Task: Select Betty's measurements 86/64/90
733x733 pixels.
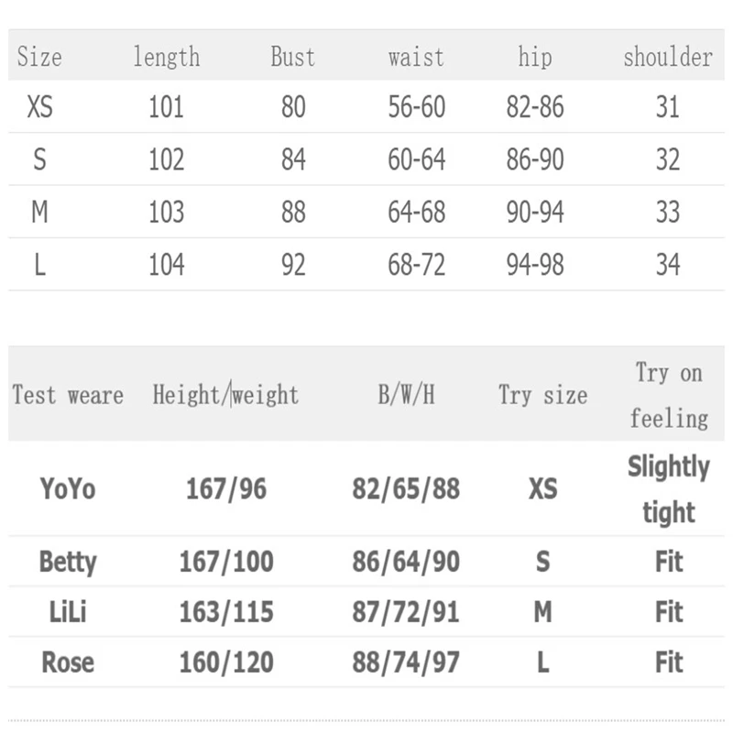Action: 406,561
